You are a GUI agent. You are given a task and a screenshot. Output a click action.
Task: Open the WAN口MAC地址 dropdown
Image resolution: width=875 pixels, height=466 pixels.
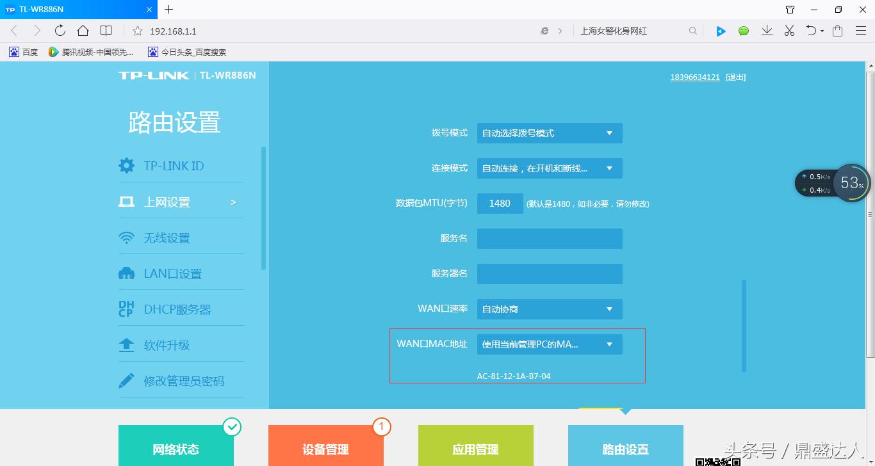pyautogui.click(x=548, y=344)
